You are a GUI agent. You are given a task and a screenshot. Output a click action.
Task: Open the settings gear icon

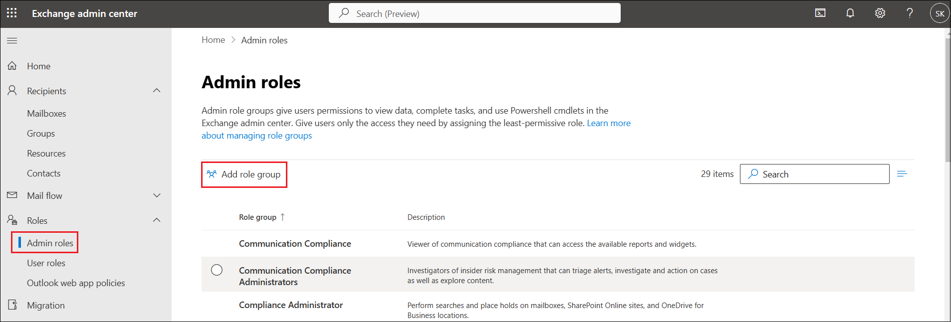(x=880, y=13)
